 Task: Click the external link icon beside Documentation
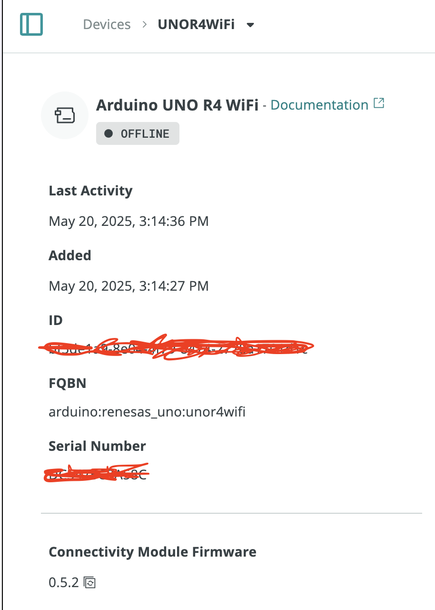tap(379, 103)
